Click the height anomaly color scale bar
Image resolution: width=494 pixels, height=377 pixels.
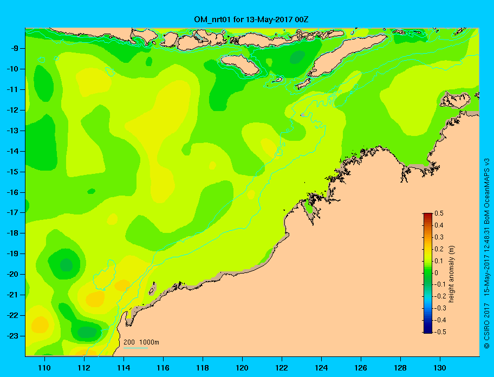pyautogui.click(x=428, y=273)
